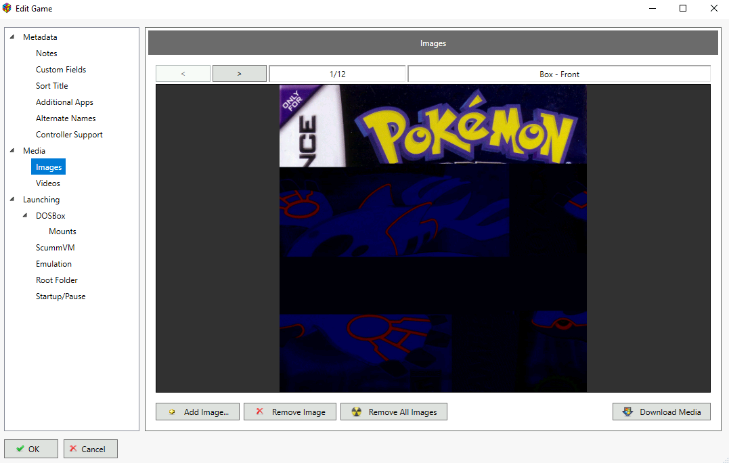
Task: Open the Alternate Names page
Action: click(66, 118)
